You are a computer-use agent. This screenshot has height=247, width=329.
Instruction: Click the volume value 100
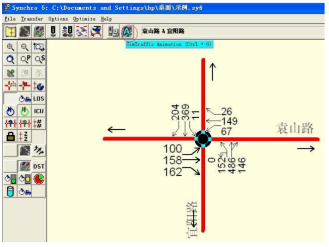tap(173, 149)
